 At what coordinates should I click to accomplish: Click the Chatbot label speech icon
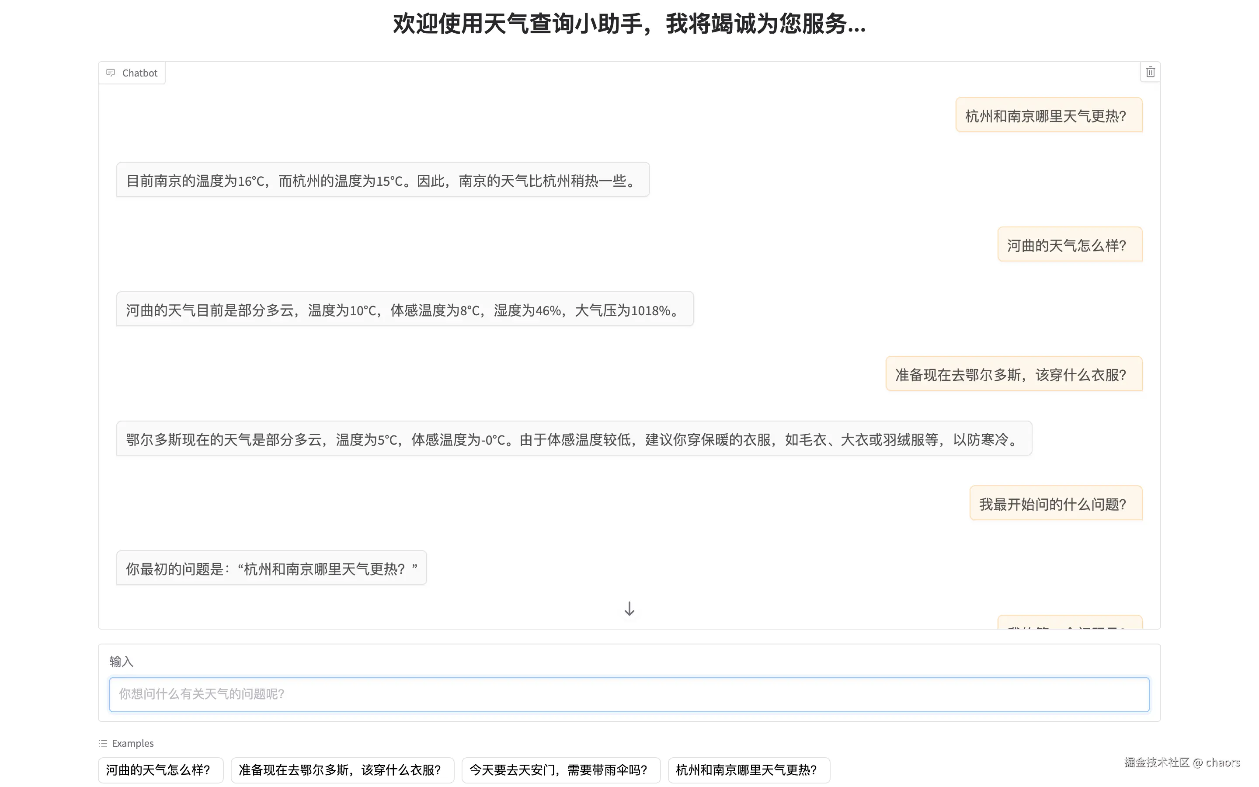[x=110, y=73]
